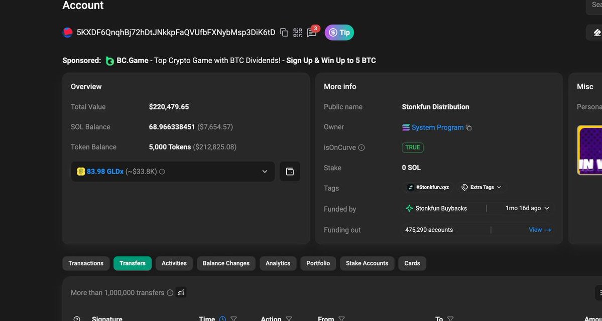This screenshot has width=602, height=321.
Task: Filter by the Time column
Action: coord(233,318)
